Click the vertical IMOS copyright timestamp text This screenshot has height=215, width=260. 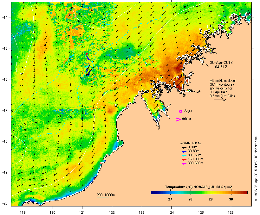(256, 169)
